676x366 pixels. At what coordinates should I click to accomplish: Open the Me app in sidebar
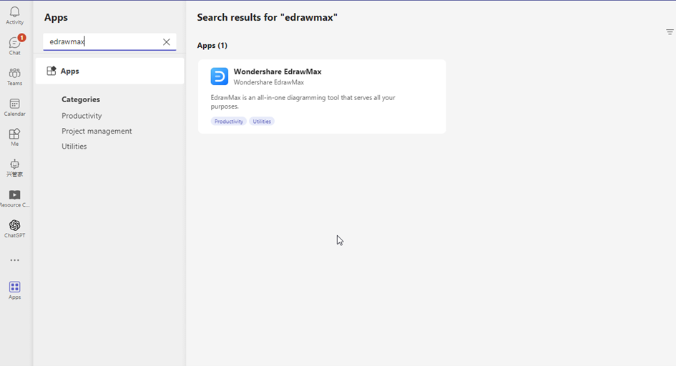coord(14,137)
